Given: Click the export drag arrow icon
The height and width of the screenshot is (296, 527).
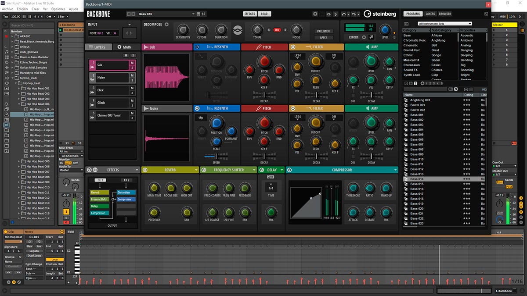Looking at the screenshot, I should click(371, 37).
